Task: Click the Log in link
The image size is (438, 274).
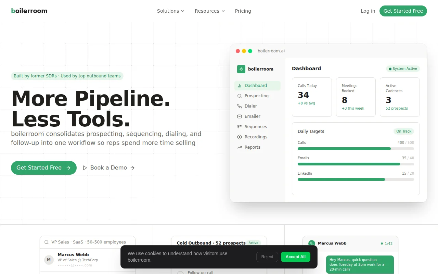Action: (x=368, y=11)
